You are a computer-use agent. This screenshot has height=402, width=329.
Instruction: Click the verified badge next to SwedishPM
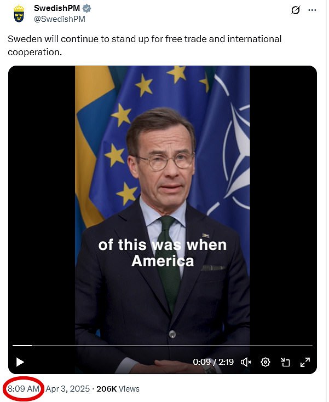[86, 8]
